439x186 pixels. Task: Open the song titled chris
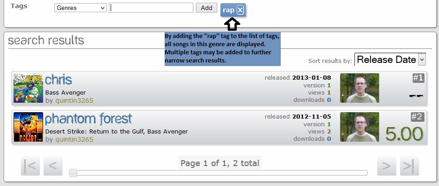(58, 80)
